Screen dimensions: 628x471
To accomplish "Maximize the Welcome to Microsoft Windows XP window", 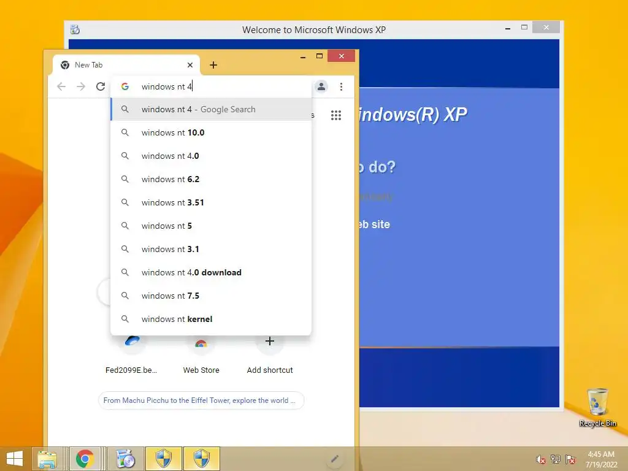I will [x=524, y=27].
